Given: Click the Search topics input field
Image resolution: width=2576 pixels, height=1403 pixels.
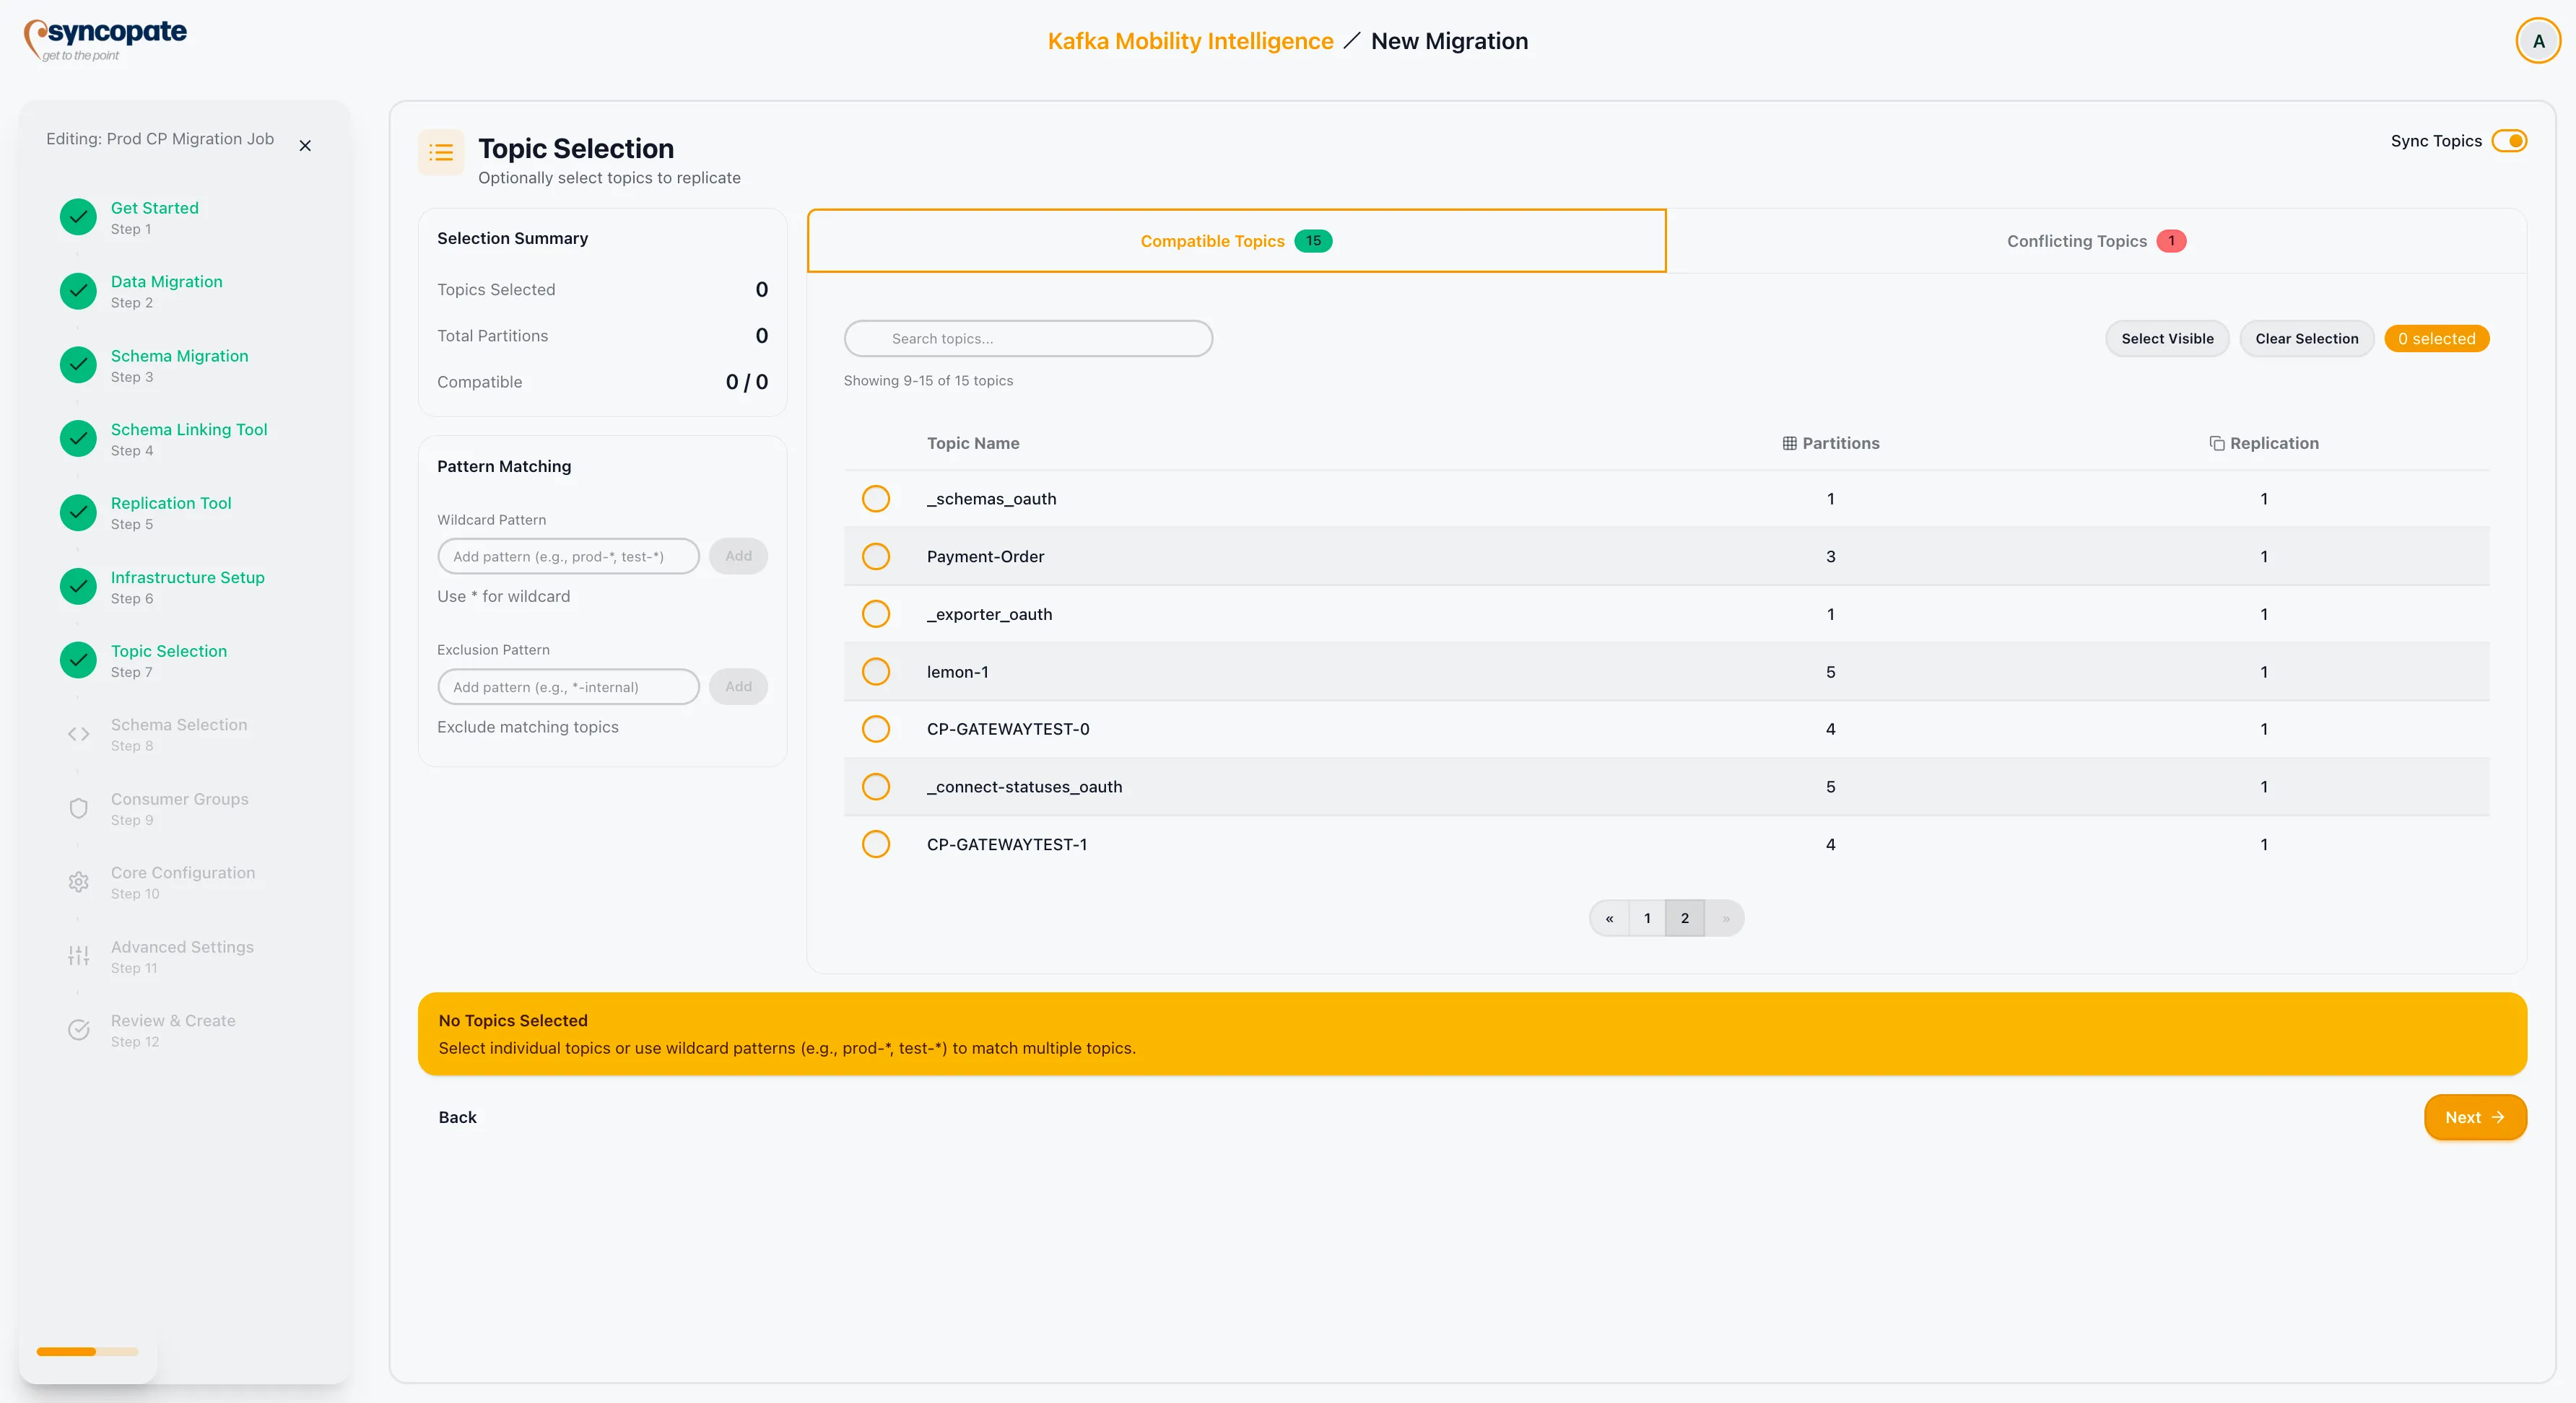Looking at the screenshot, I should (x=1028, y=338).
